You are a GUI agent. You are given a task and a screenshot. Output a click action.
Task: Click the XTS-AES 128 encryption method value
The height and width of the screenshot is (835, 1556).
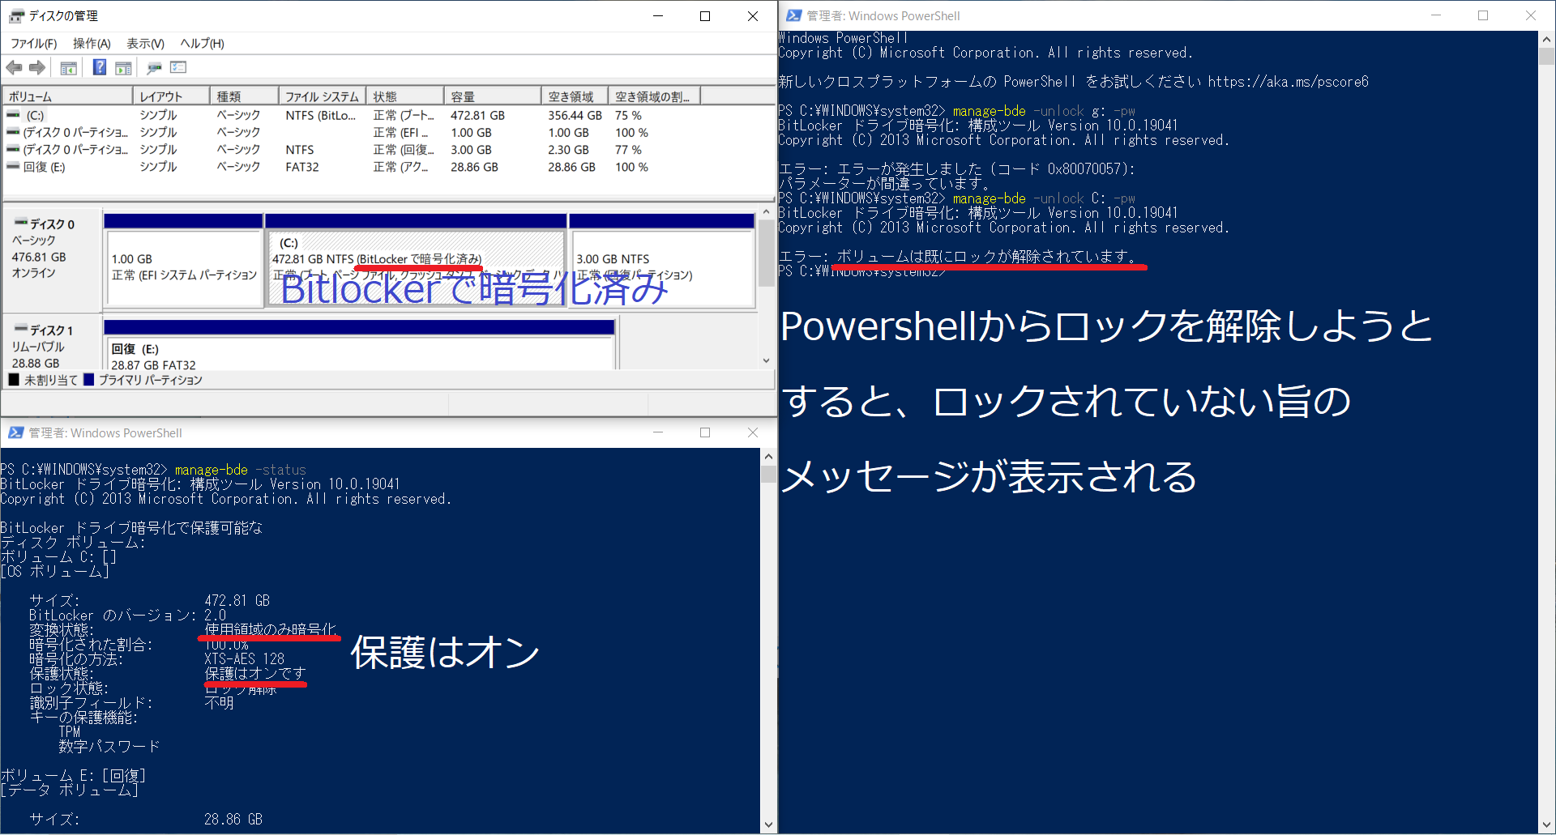pyautogui.click(x=244, y=658)
